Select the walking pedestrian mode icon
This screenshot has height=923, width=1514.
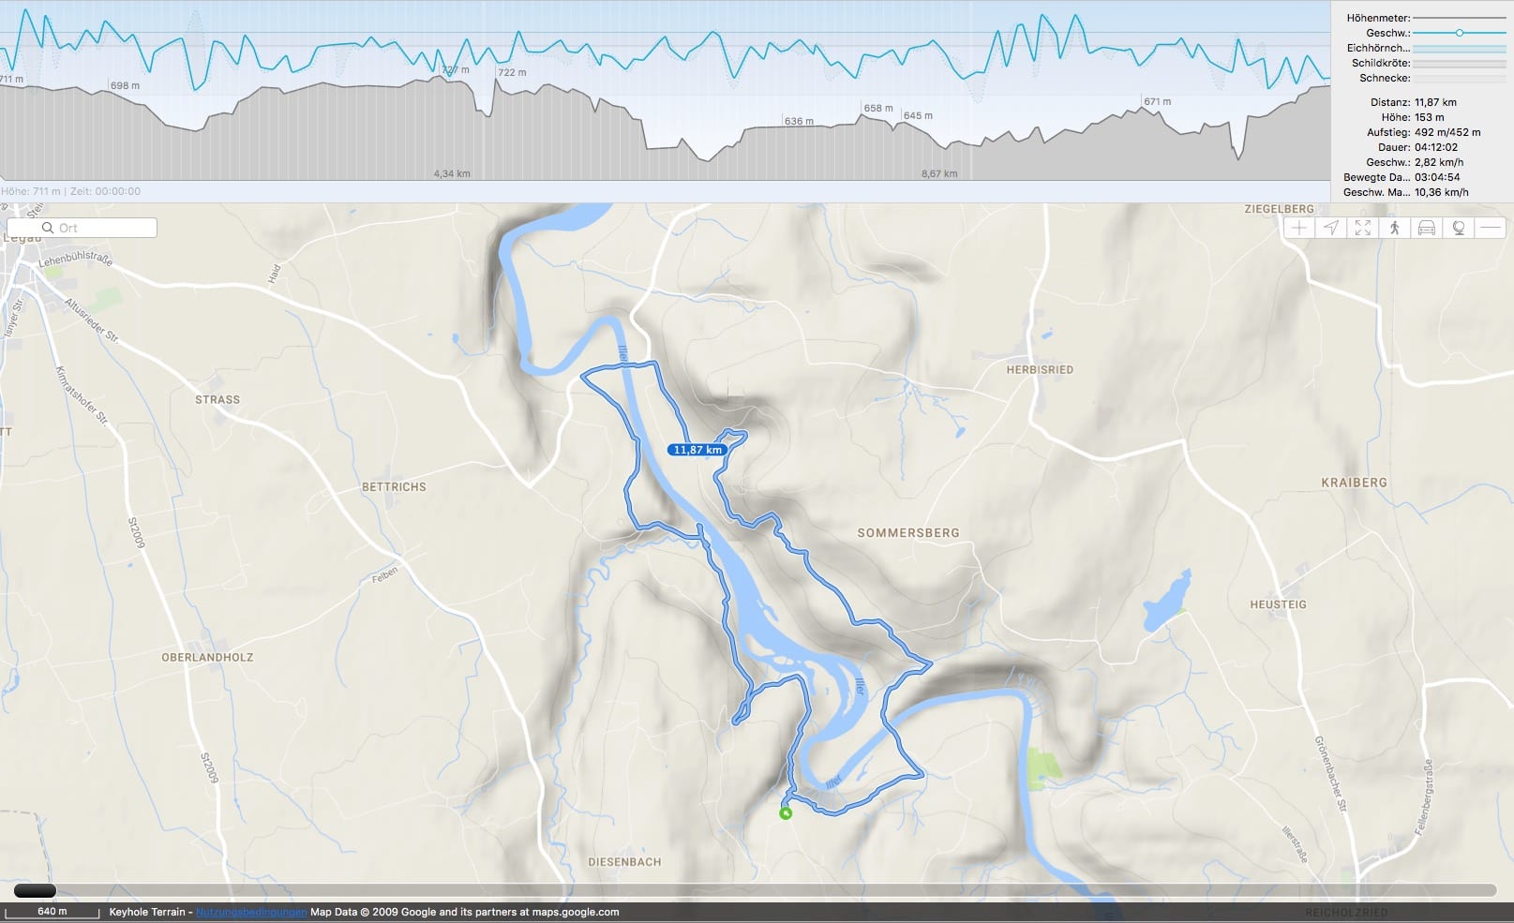[x=1395, y=228]
